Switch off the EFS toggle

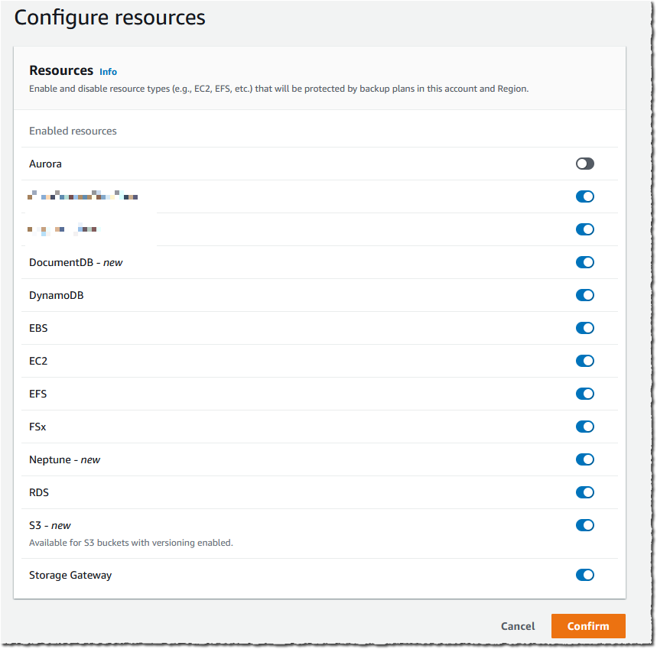(584, 394)
